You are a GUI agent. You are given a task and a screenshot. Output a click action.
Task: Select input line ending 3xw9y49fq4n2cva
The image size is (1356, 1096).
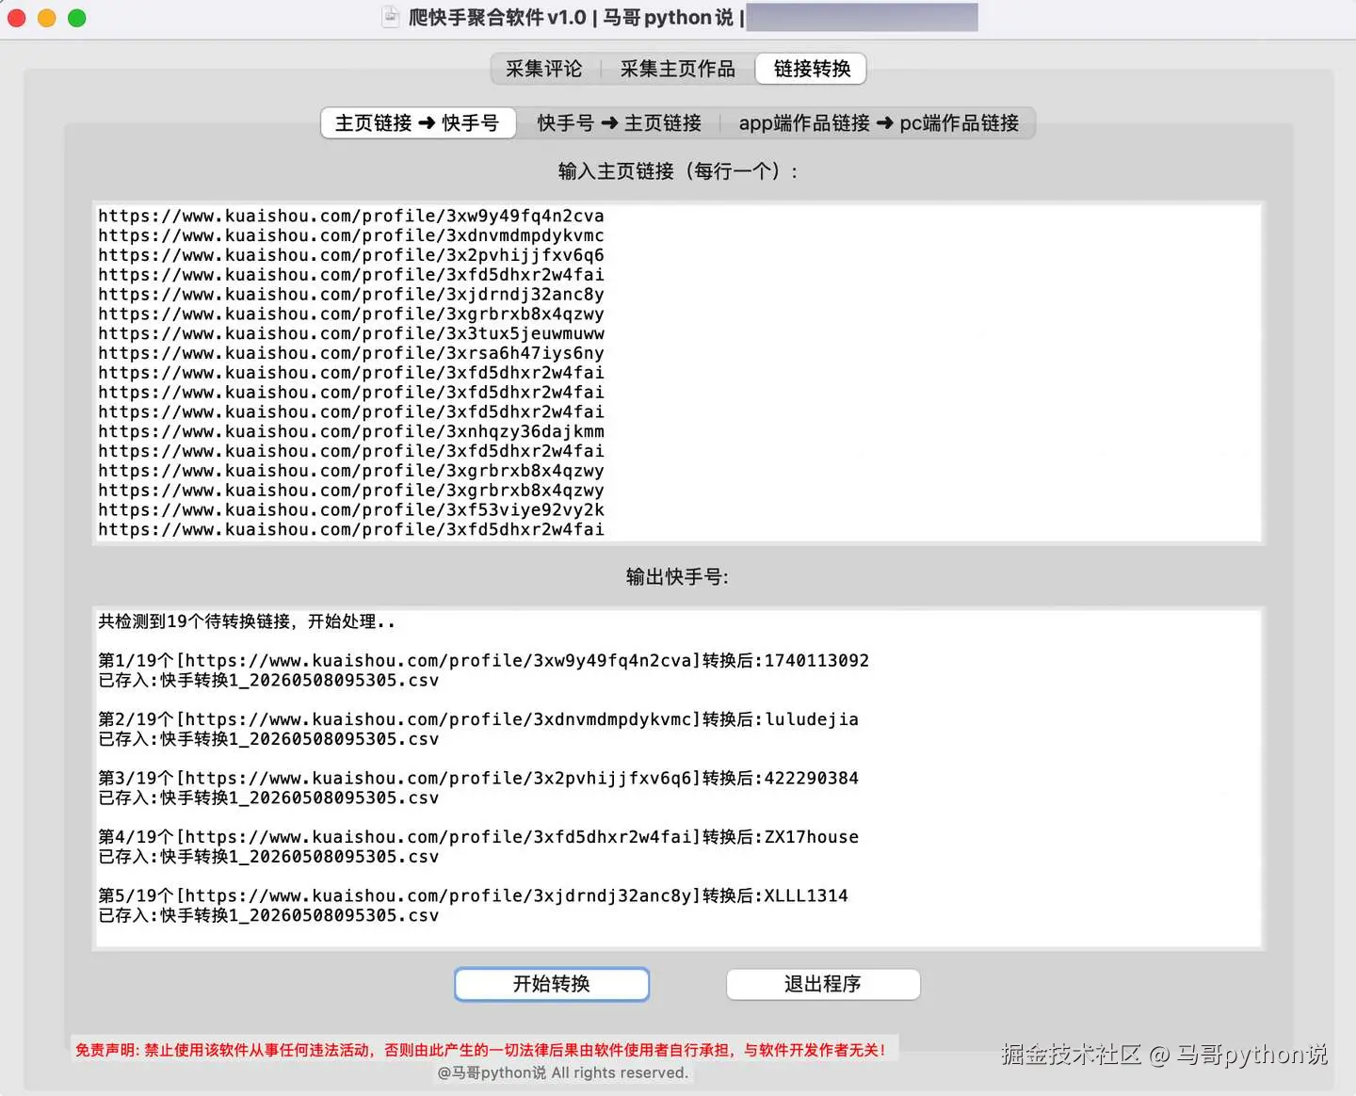[x=351, y=216]
